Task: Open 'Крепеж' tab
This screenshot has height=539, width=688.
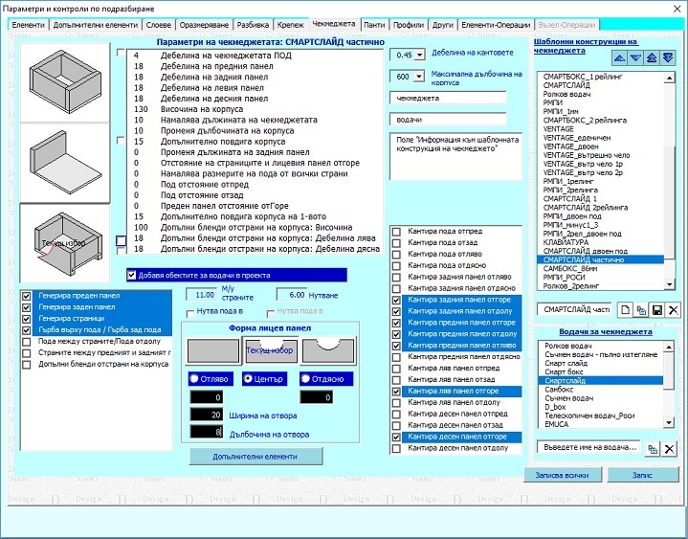Action: pyautogui.click(x=291, y=25)
